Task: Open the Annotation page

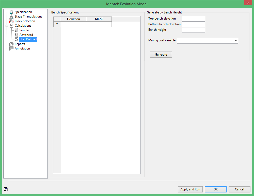Action: coord(22,48)
